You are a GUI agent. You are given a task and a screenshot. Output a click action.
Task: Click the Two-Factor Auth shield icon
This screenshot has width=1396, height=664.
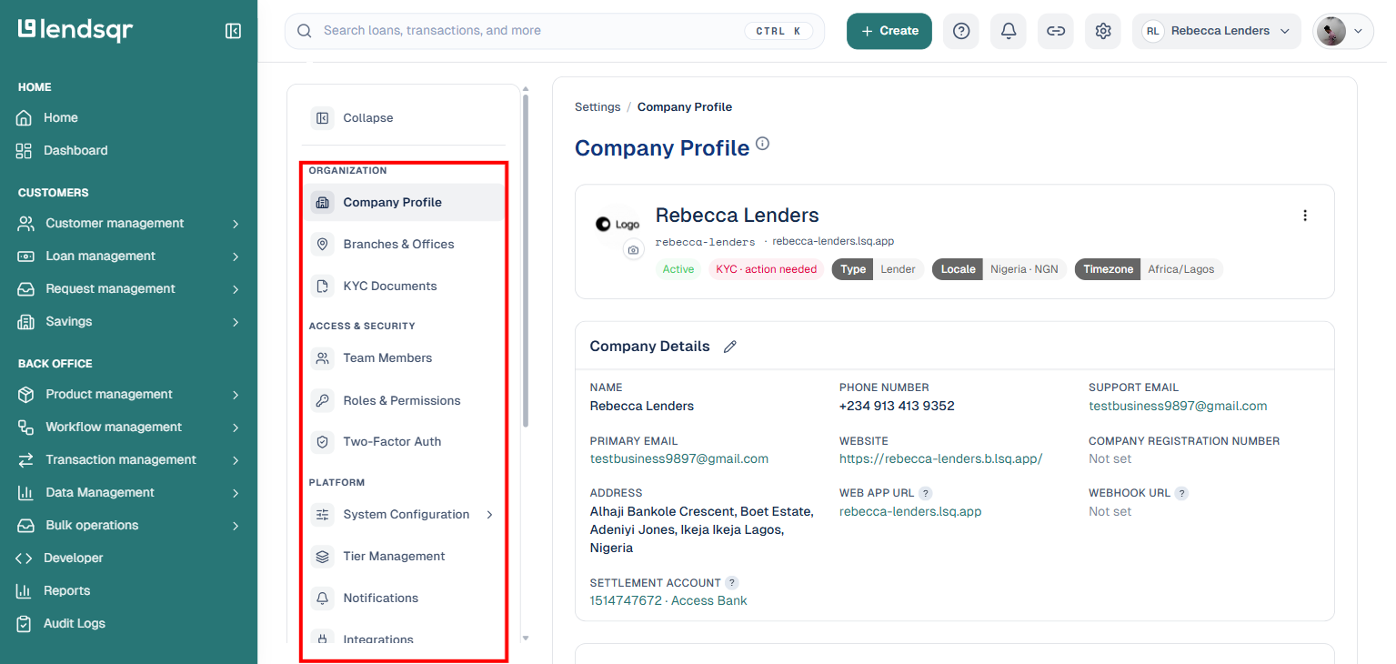click(322, 441)
